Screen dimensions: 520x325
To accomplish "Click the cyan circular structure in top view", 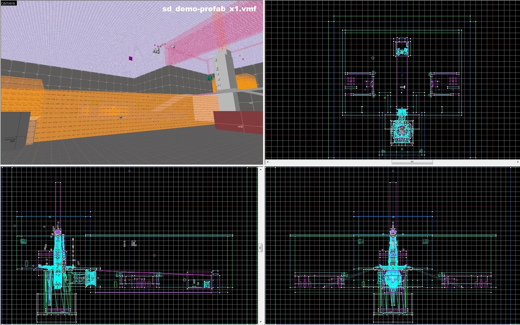I will 402,132.
